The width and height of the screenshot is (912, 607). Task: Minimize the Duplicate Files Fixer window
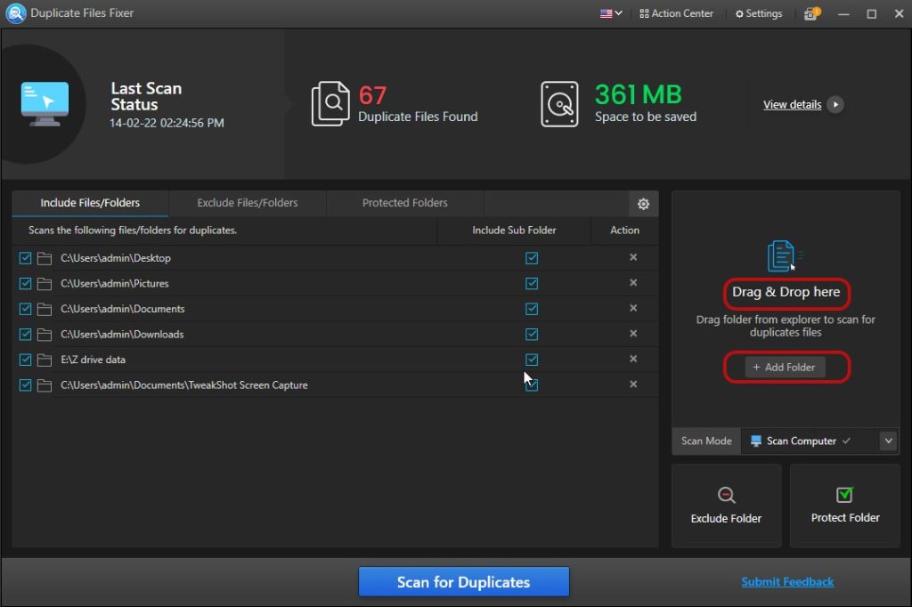[x=844, y=13]
